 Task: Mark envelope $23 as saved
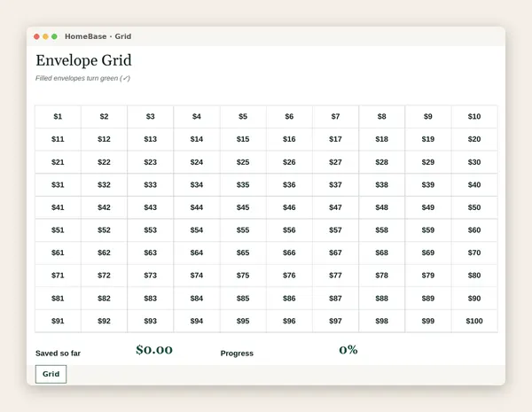point(151,162)
